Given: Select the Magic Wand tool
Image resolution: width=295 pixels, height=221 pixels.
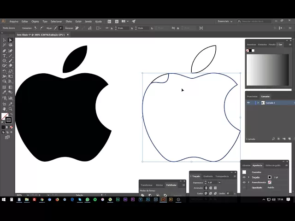Looking at the screenshot, I should (x=4, y=45).
